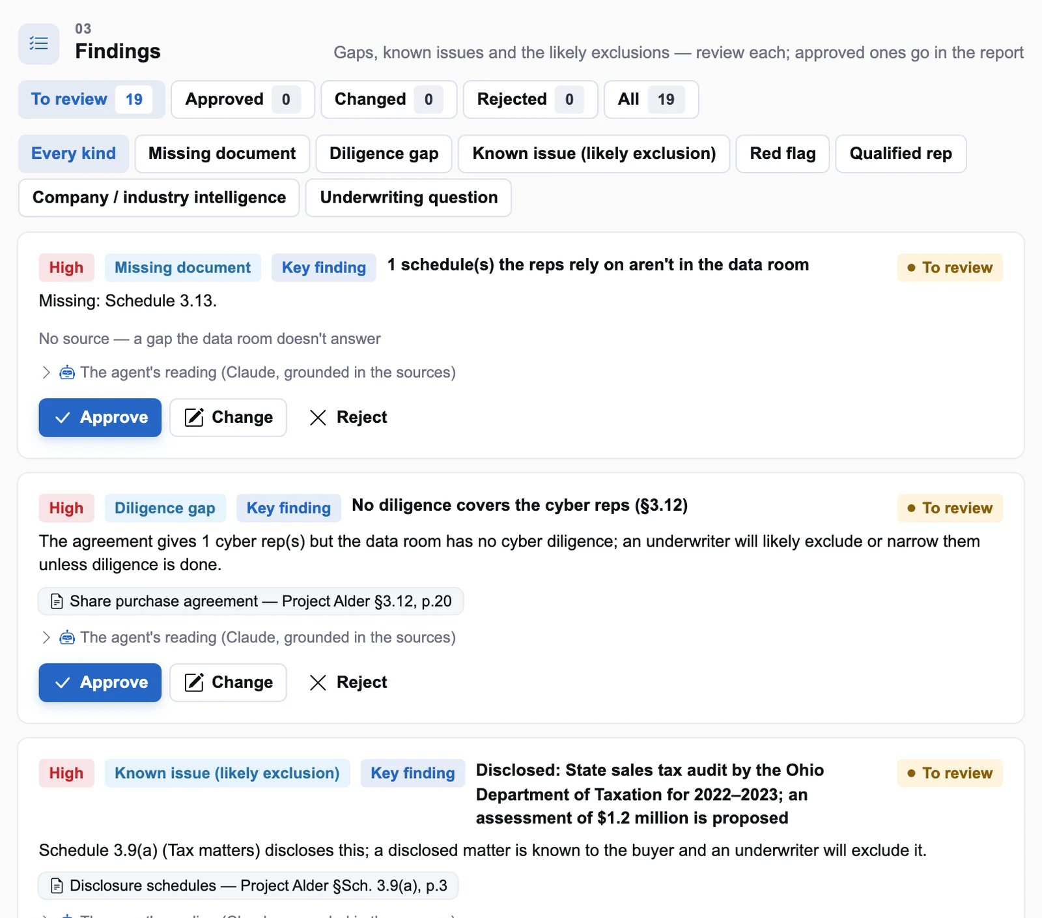Viewport: 1042px width, 918px height.
Task: Click the document icon on Disclosure schedules source
Action: (57, 886)
